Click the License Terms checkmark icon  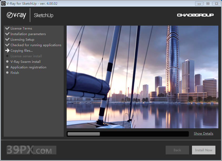[x=7, y=28]
